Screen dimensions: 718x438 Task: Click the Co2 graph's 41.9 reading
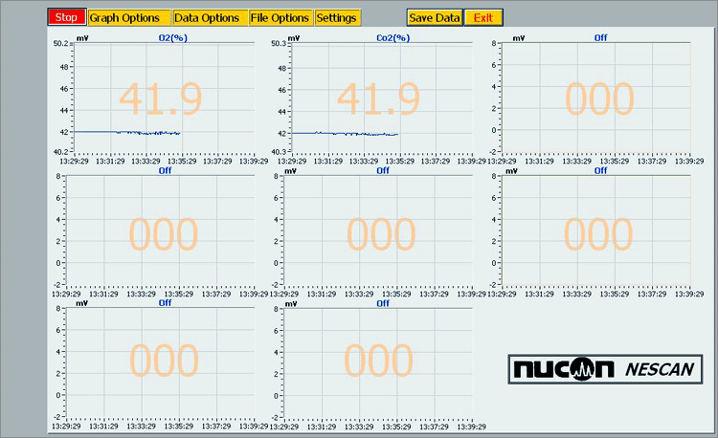coord(378,99)
